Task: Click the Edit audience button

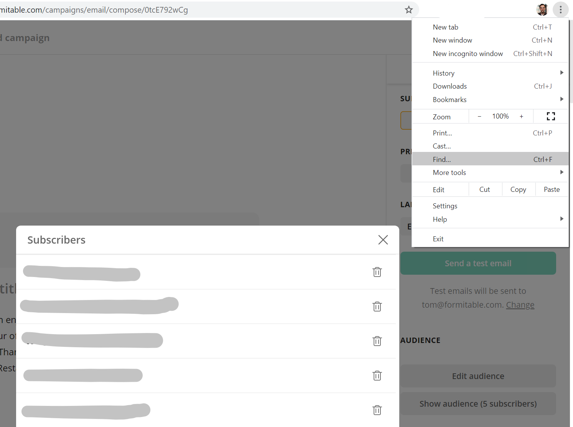Action: click(478, 376)
